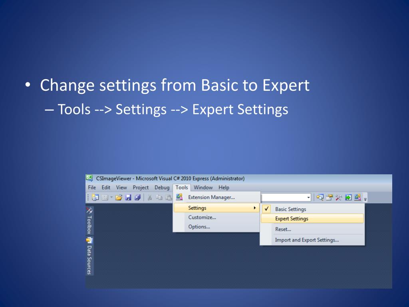Toggle the checked Basic Settings option
The width and height of the screenshot is (409, 307).
tap(290, 209)
